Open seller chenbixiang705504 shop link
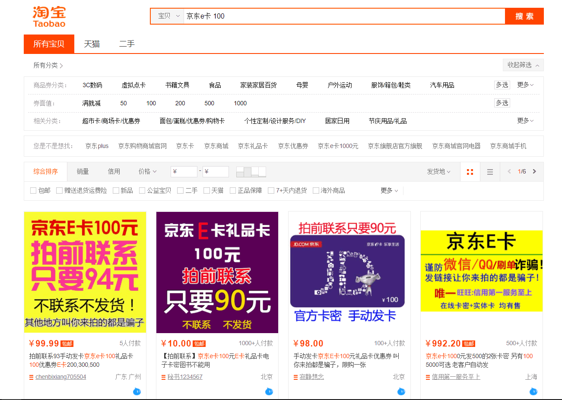 60,377
